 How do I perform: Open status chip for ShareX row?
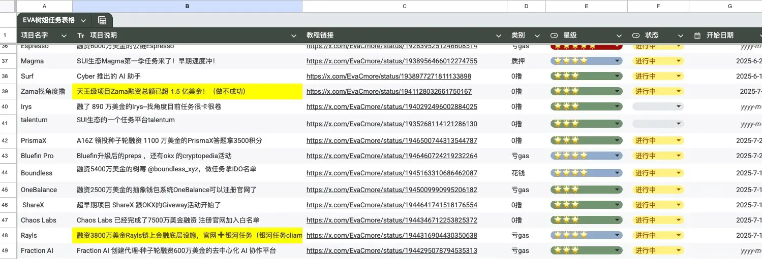pos(658,205)
